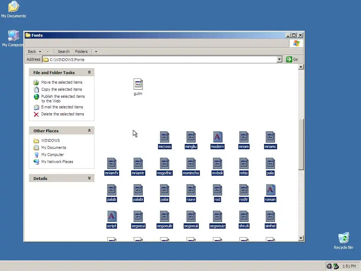
Task: Click the pala font icon
Action: pos(270,163)
